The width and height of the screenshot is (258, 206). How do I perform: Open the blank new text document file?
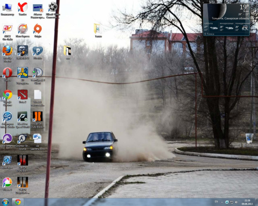click(38, 98)
